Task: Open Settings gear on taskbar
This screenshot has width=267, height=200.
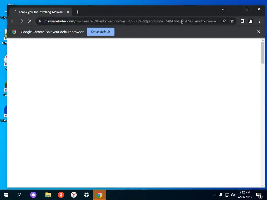Action: pyautogui.click(x=87, y=195)
